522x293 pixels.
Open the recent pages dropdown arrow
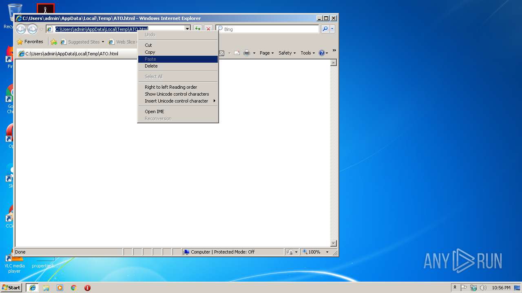click(x=41, y=29)
